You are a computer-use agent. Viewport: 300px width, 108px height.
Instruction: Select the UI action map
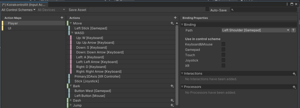33,28
